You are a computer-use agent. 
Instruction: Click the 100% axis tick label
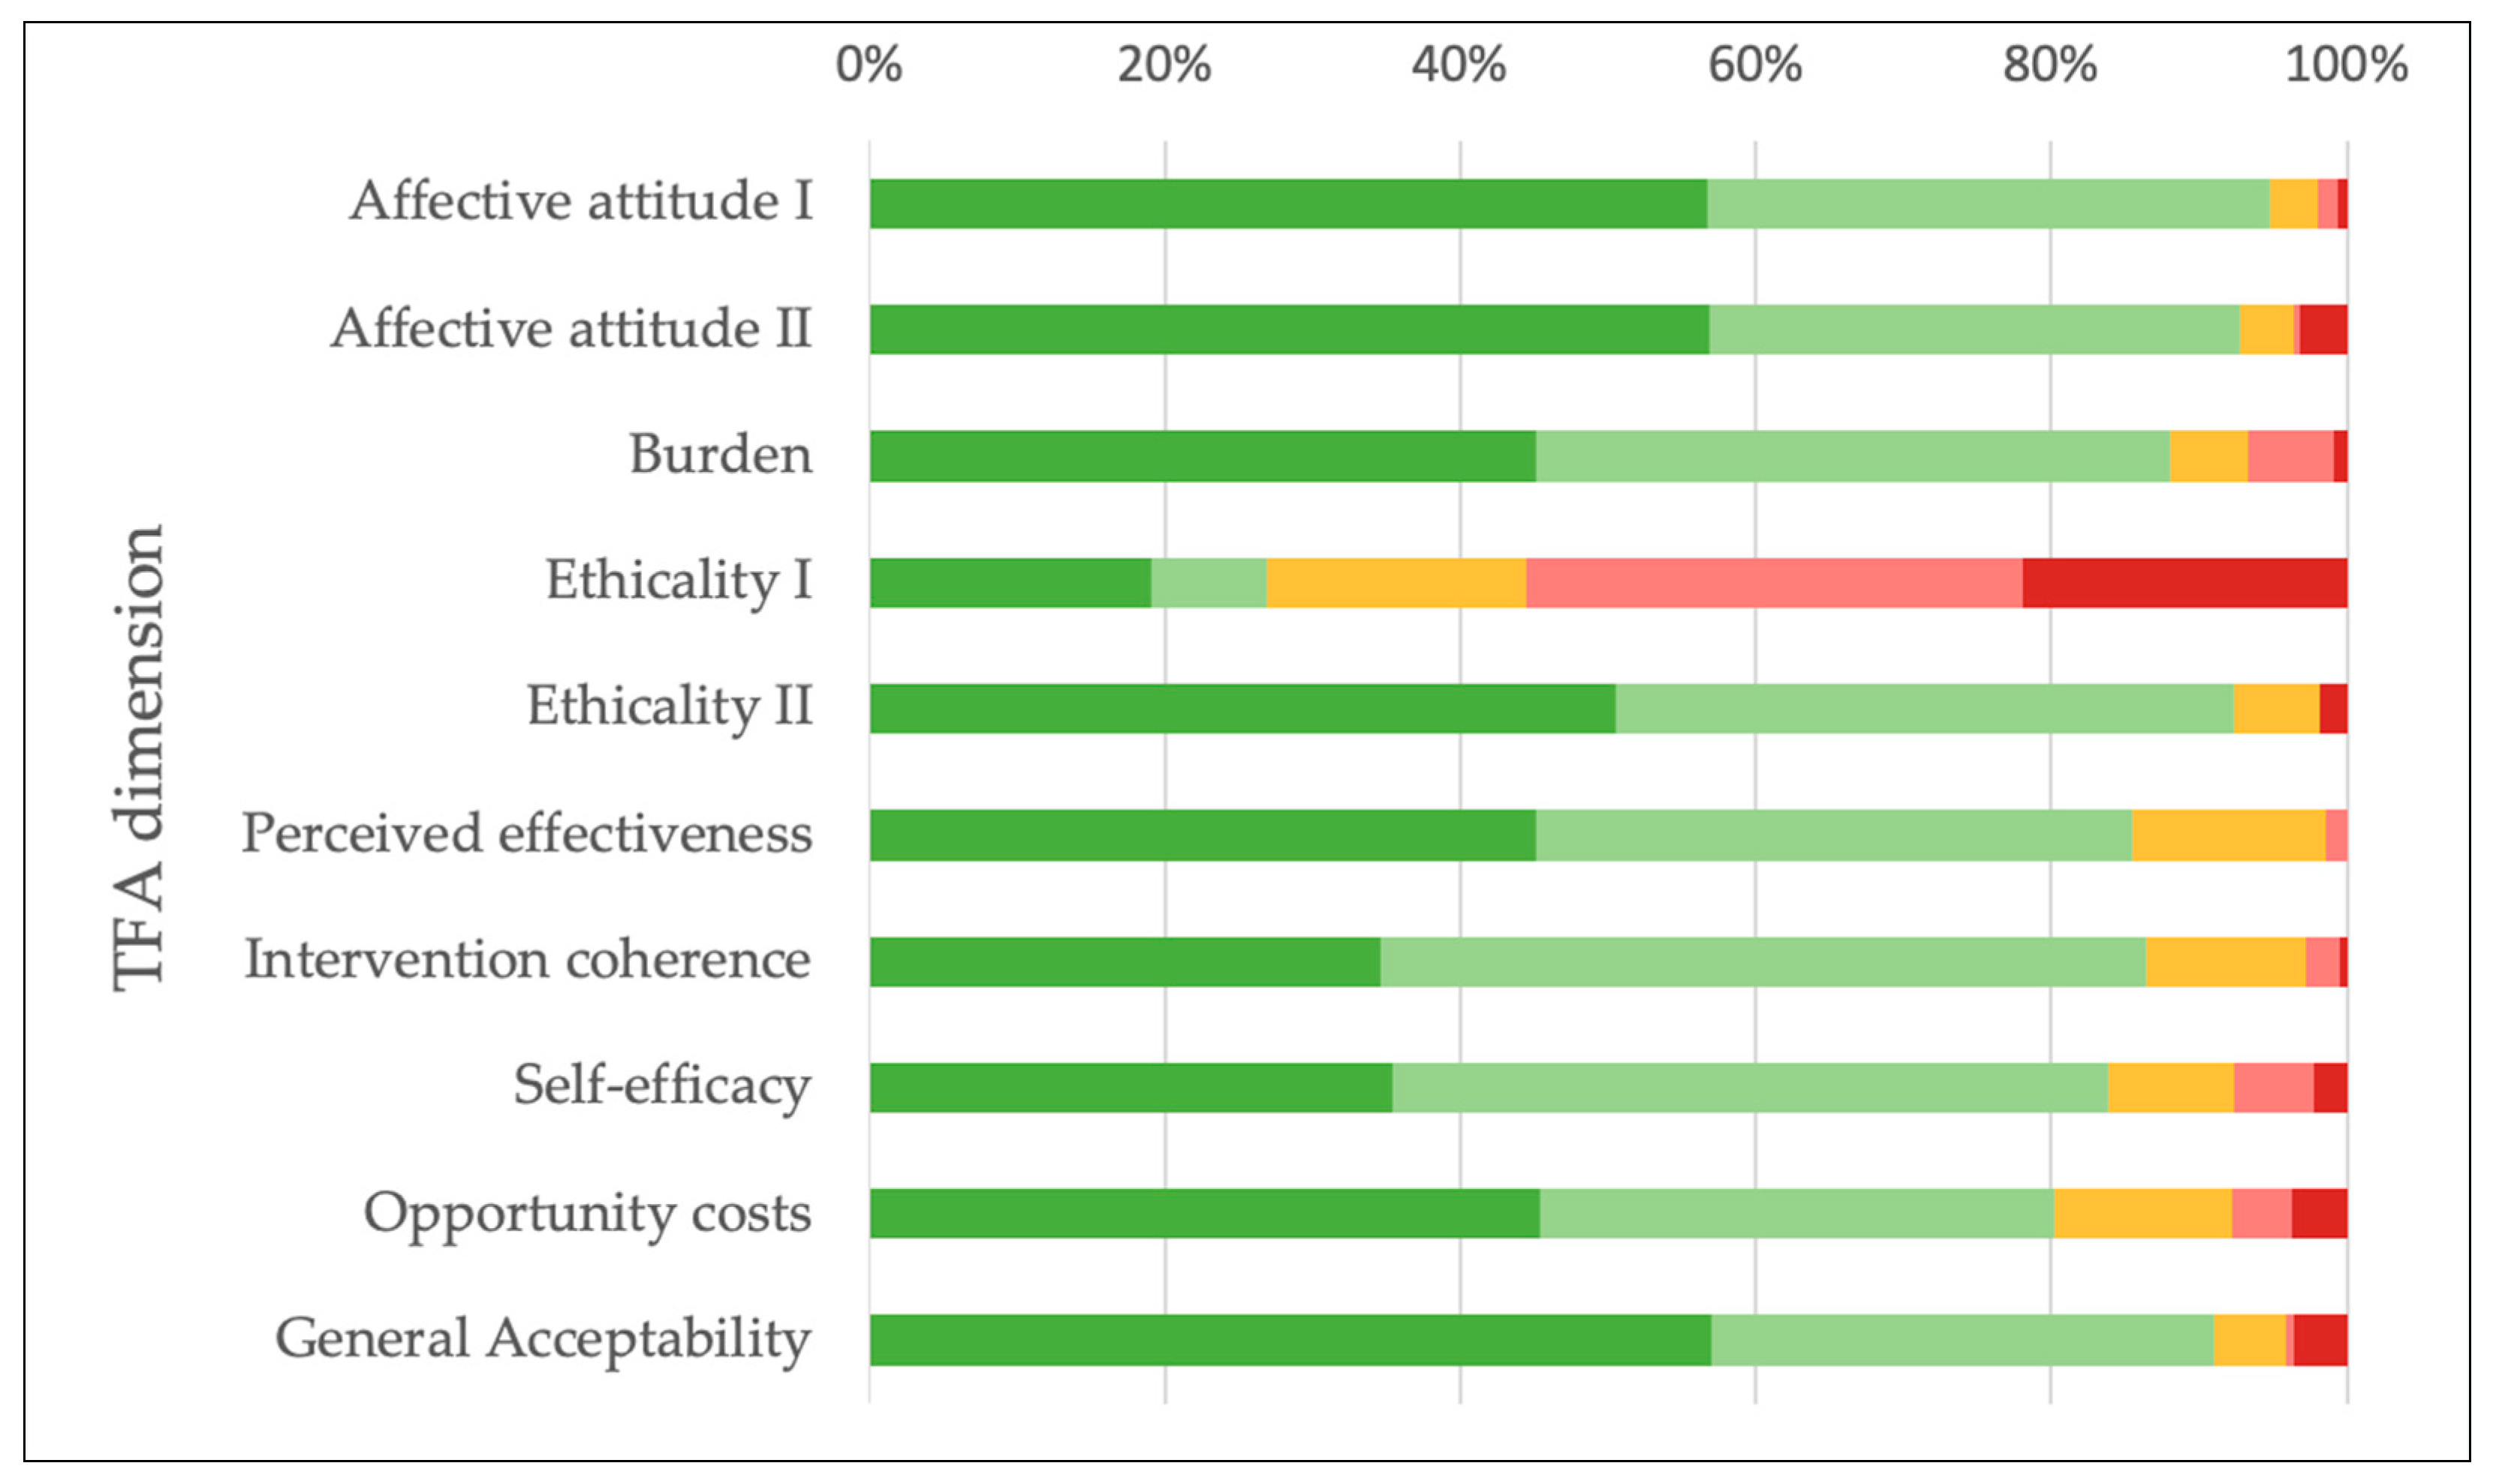2345,65
